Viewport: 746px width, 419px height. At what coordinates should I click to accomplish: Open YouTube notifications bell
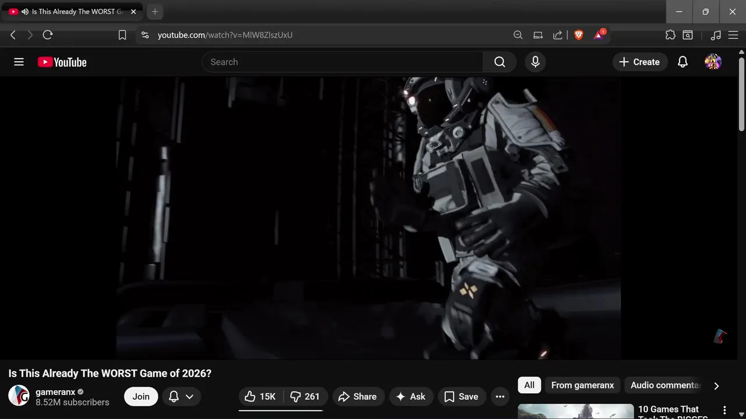pos(682,62)
